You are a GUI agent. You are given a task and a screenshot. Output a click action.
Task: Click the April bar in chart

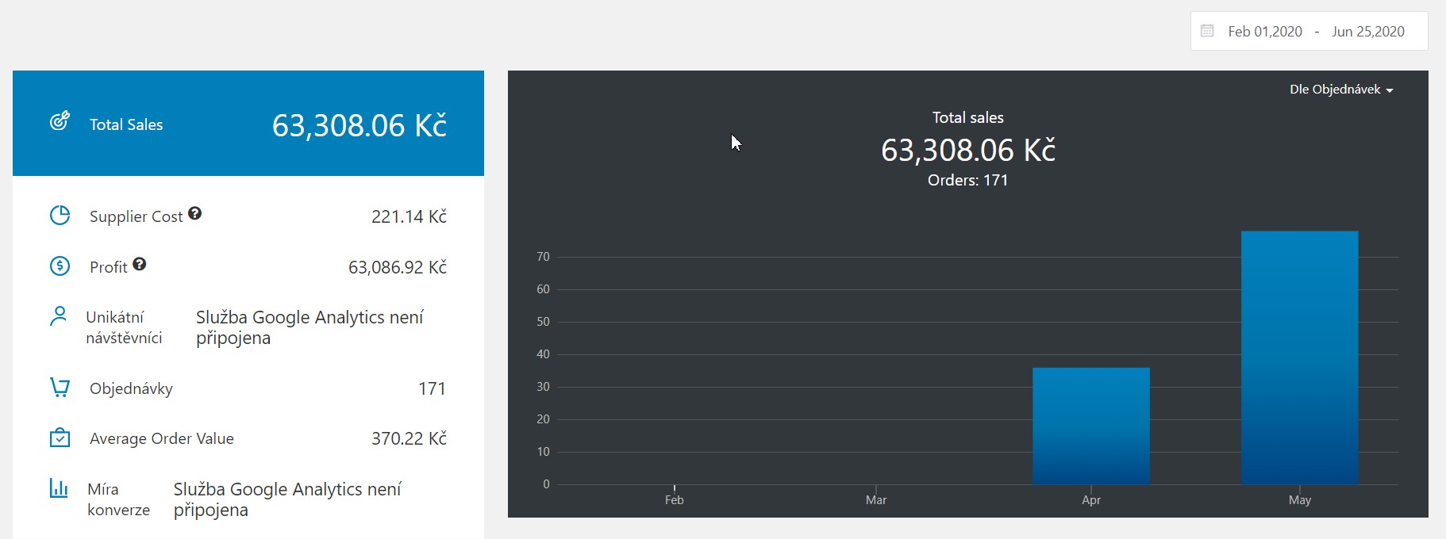[x=1091, y=426]
